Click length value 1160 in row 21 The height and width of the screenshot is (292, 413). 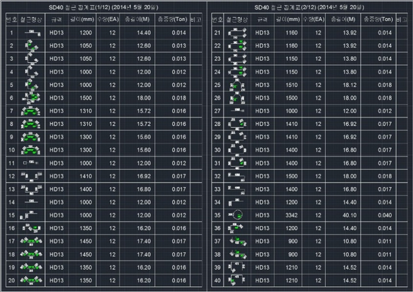click(x=292, y=33)
